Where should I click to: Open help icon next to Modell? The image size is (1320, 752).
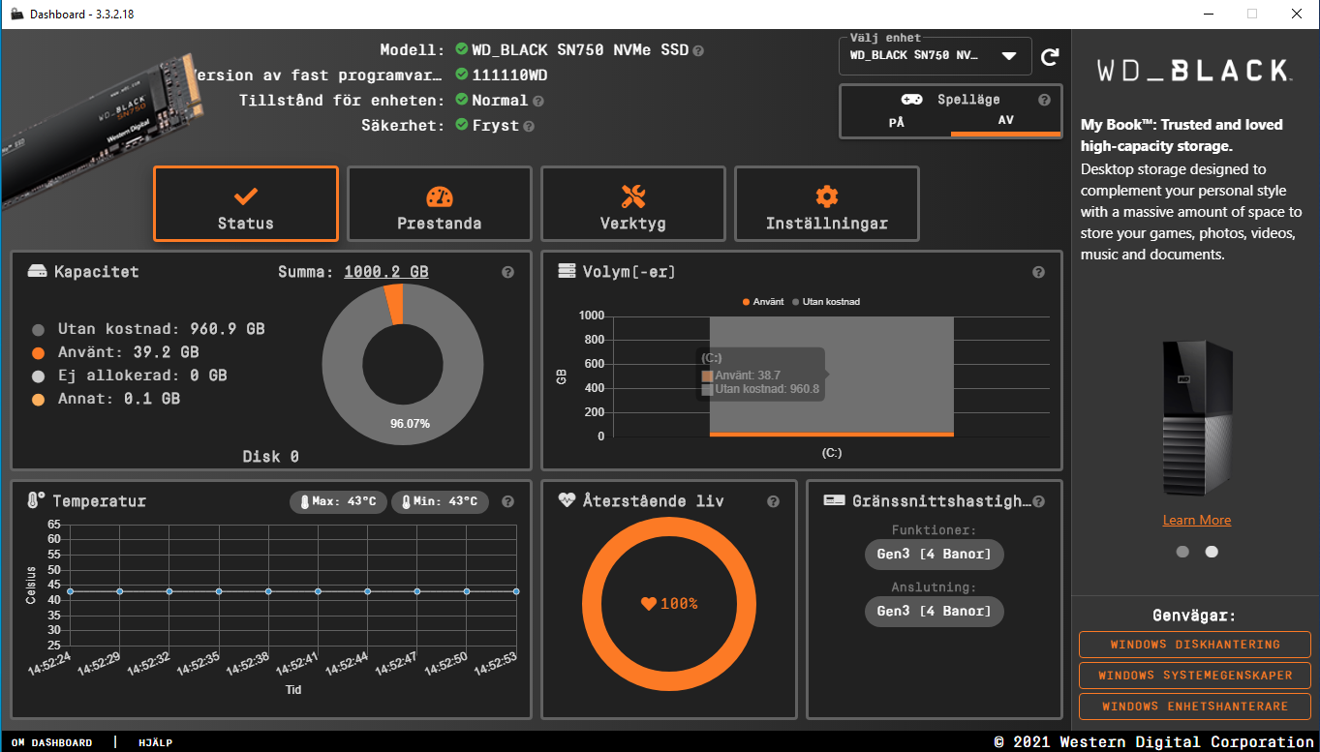click(698, 50)
